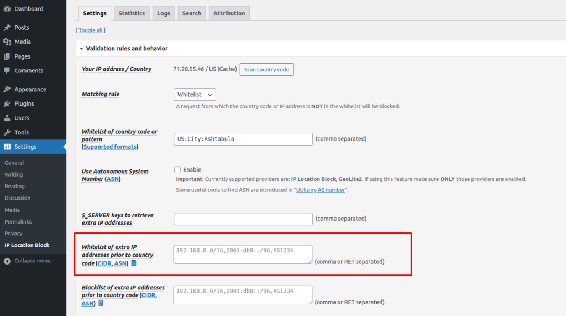Open the Supported formats link
The image size is (566, 316).
point(110,147)
